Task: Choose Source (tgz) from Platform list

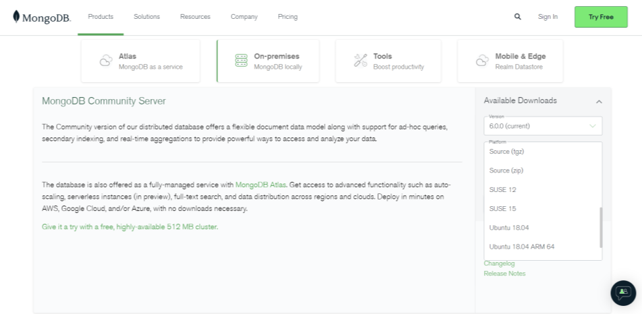Action: click(x=543, y=152)
